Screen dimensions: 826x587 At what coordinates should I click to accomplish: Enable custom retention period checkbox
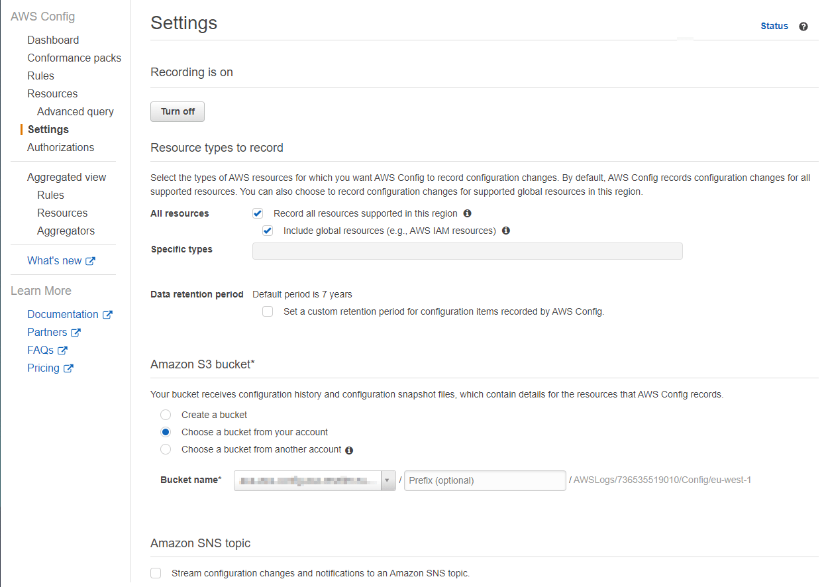click(x=268, y=311)
